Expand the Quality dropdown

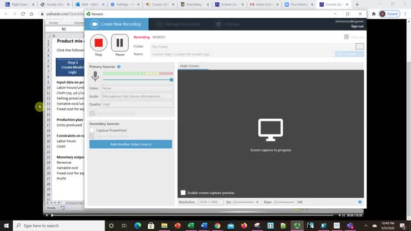[x=137, y=104]
